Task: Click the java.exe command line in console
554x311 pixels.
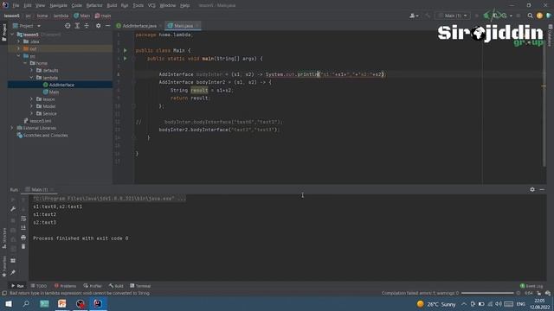Action: click(x=109, y=199)
